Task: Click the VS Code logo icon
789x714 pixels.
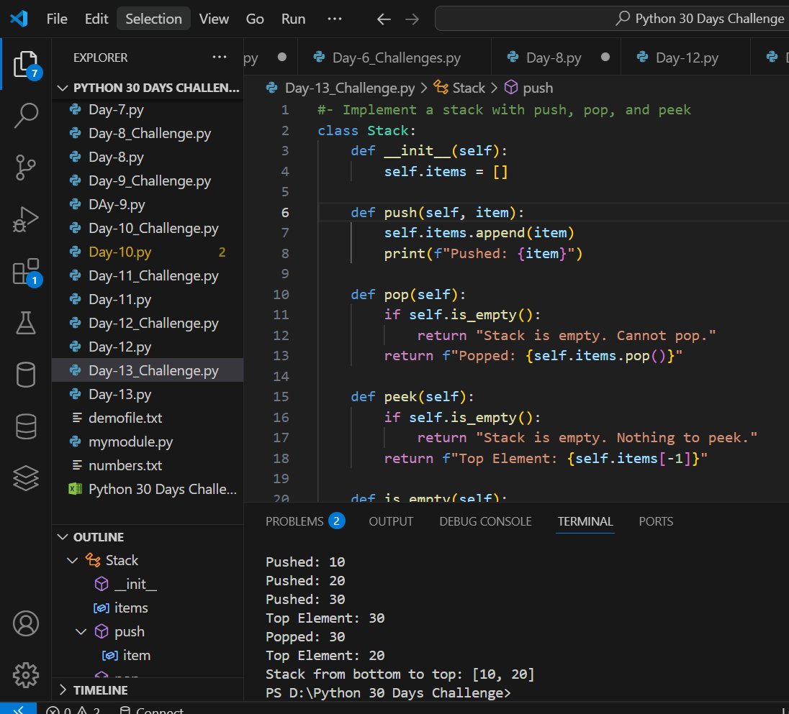Action: 19,19
